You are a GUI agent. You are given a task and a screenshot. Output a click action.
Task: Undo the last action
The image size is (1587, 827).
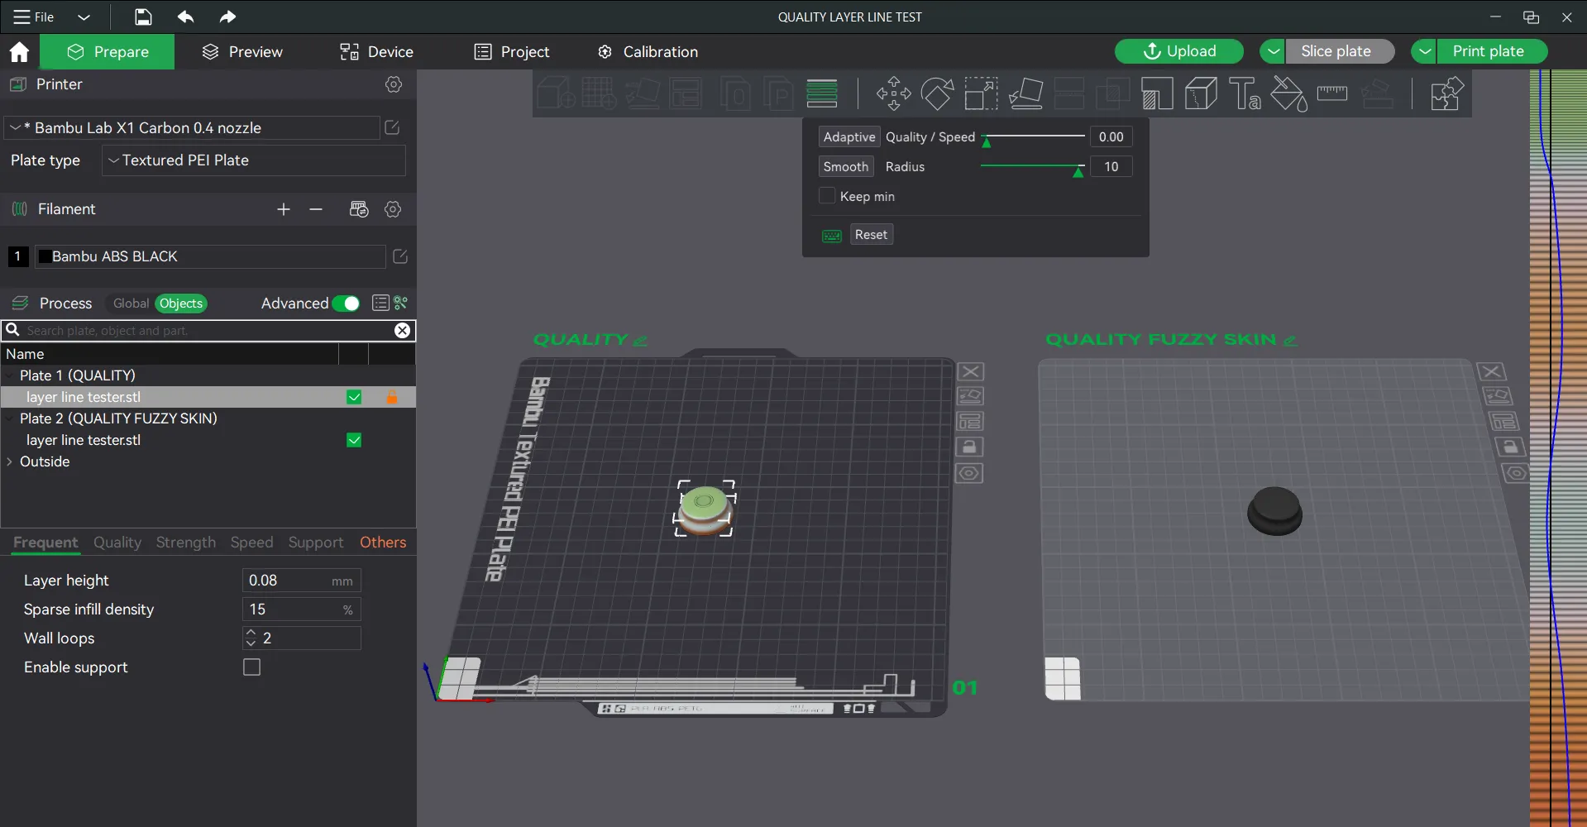point(185,17)
